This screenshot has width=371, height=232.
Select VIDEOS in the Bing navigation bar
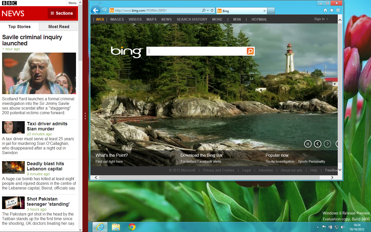(x=135, y=19)
